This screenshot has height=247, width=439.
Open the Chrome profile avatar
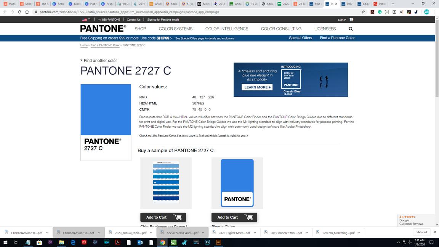[426, 12]
